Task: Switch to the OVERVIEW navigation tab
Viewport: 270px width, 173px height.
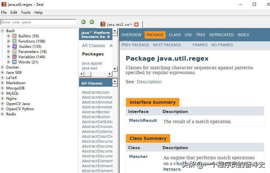Action: (131, 35)
